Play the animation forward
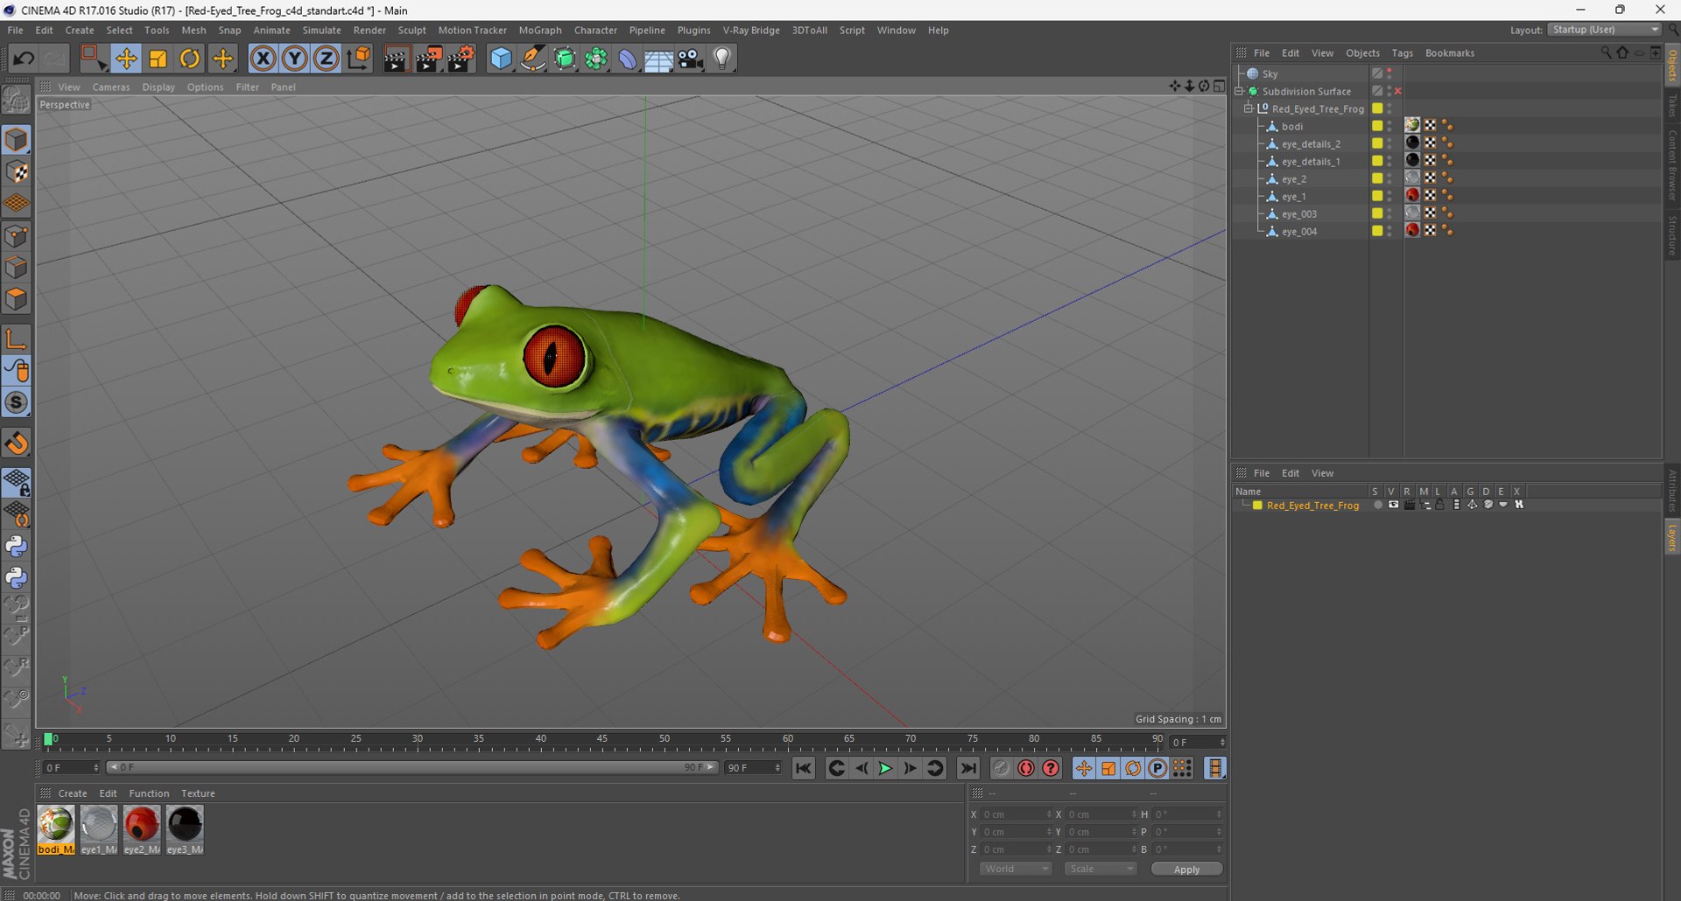The width and height of the screenshot is (1681, 901). click(x=885, y=768)
